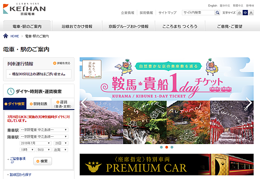Click HOME breadcrumb link
This screenshot has width=260, height=179.
coord(15,36)
